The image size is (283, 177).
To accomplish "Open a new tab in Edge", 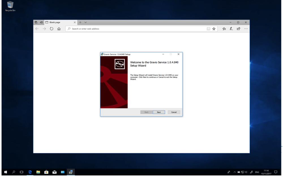I will coord(80,22).
